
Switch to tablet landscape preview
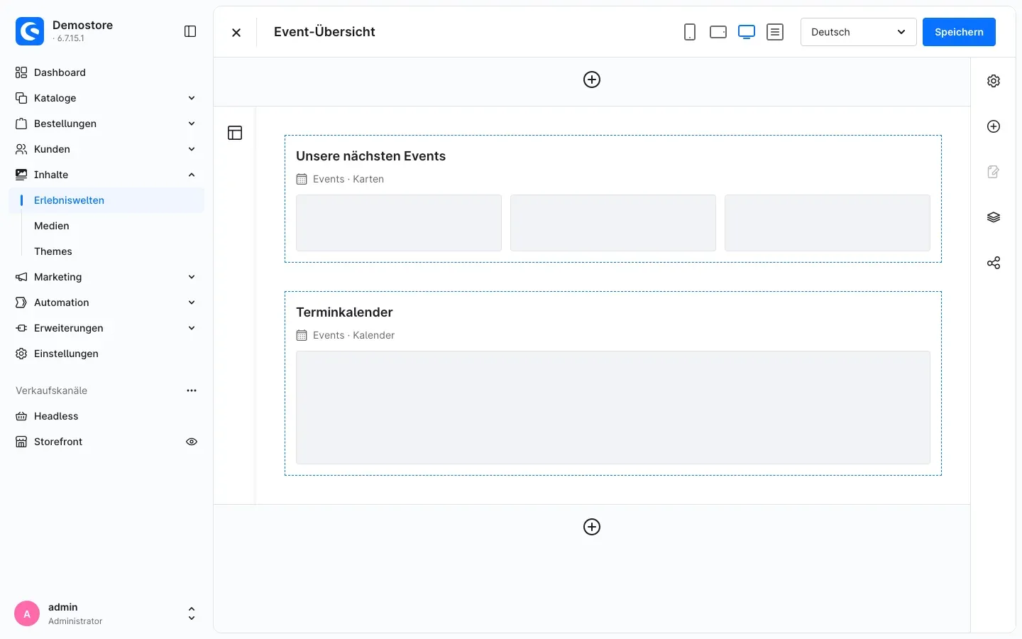(718, 32)
